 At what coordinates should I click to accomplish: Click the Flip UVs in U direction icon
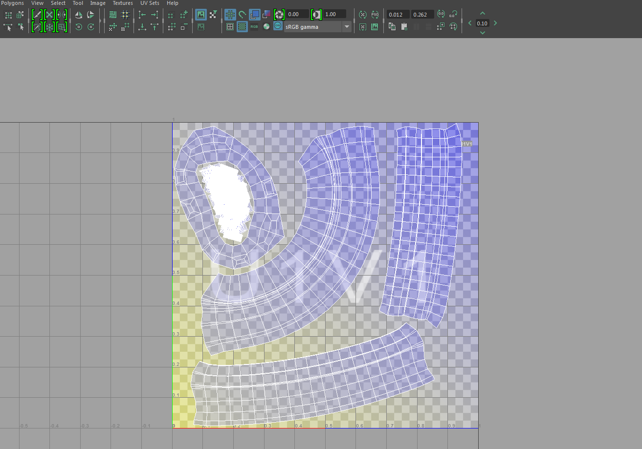point(78,15)
